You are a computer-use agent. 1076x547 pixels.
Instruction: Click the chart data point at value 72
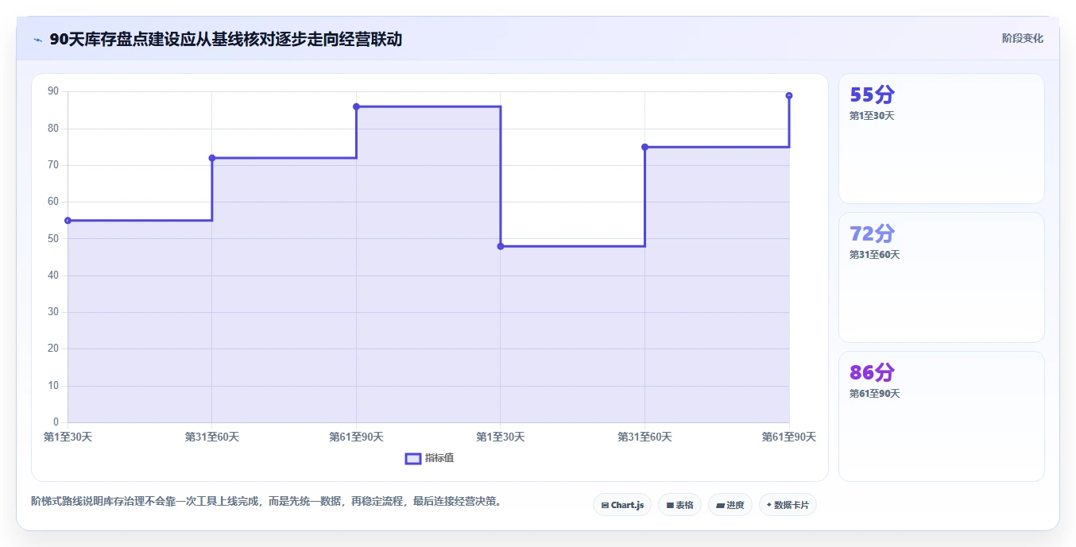click(x=212, y=158)
